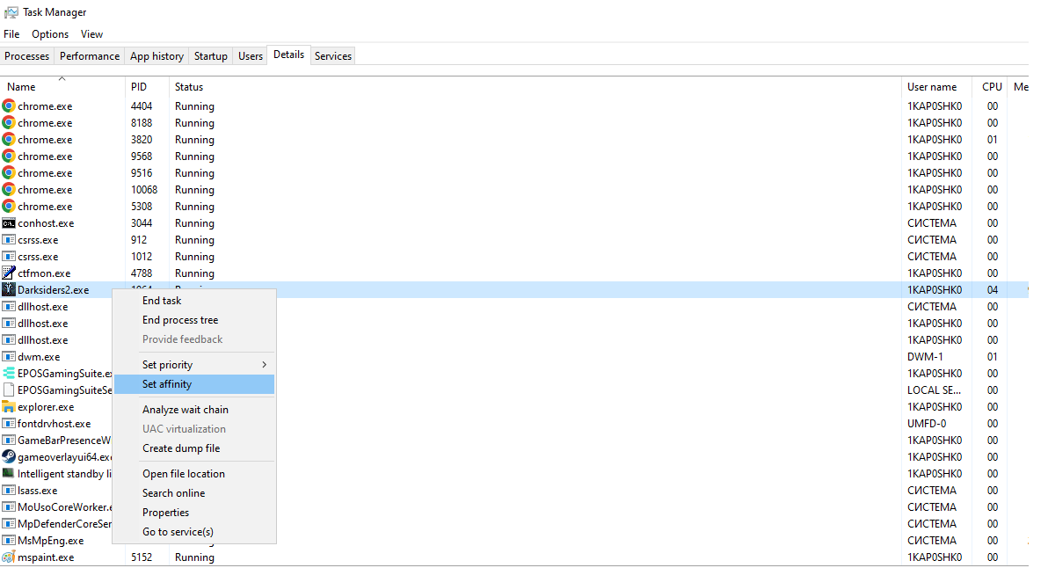The image size is (1048, 568).
Task: Click chrome.exe icon for PID 5308
Action: coord(9,206)
